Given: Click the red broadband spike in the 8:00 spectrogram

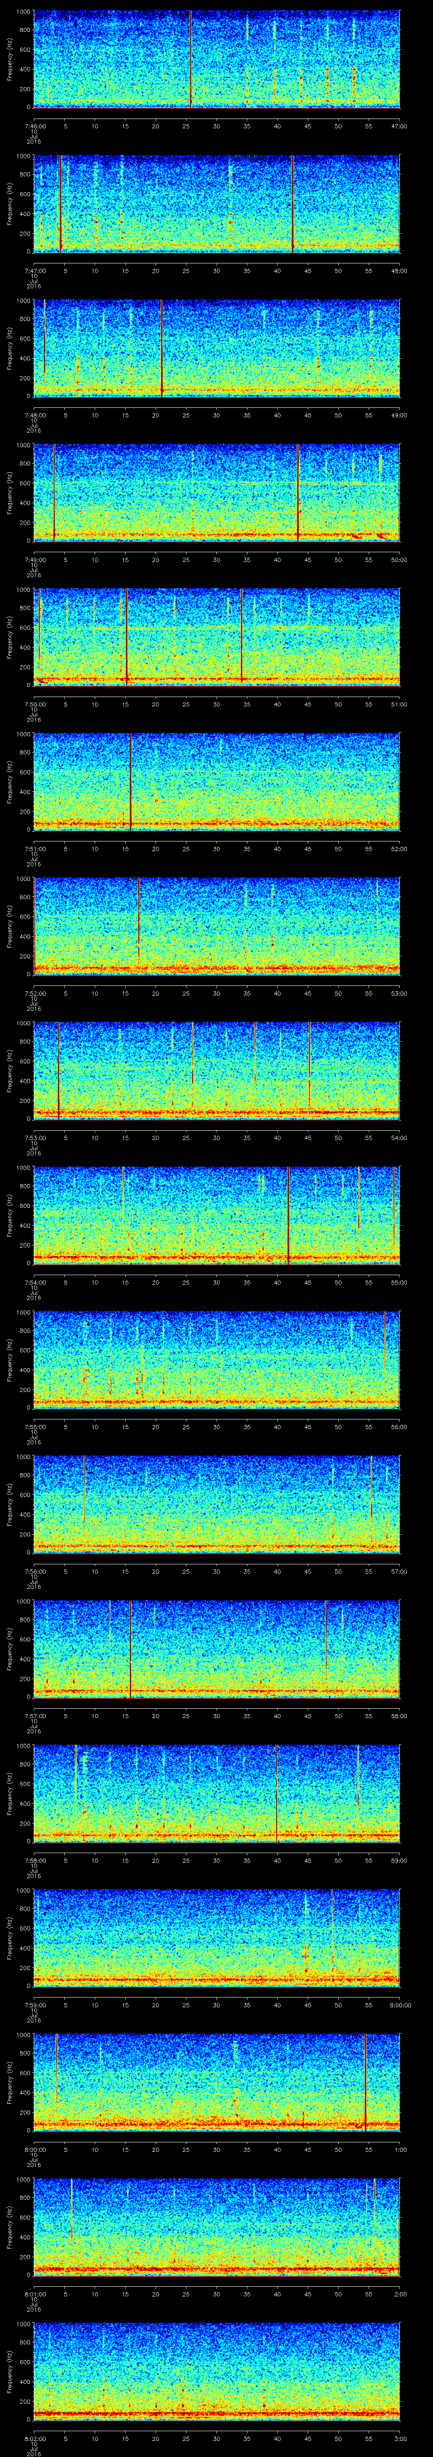Looking at the screenshot, I should pyautogui.click(x=365, y=2081).
